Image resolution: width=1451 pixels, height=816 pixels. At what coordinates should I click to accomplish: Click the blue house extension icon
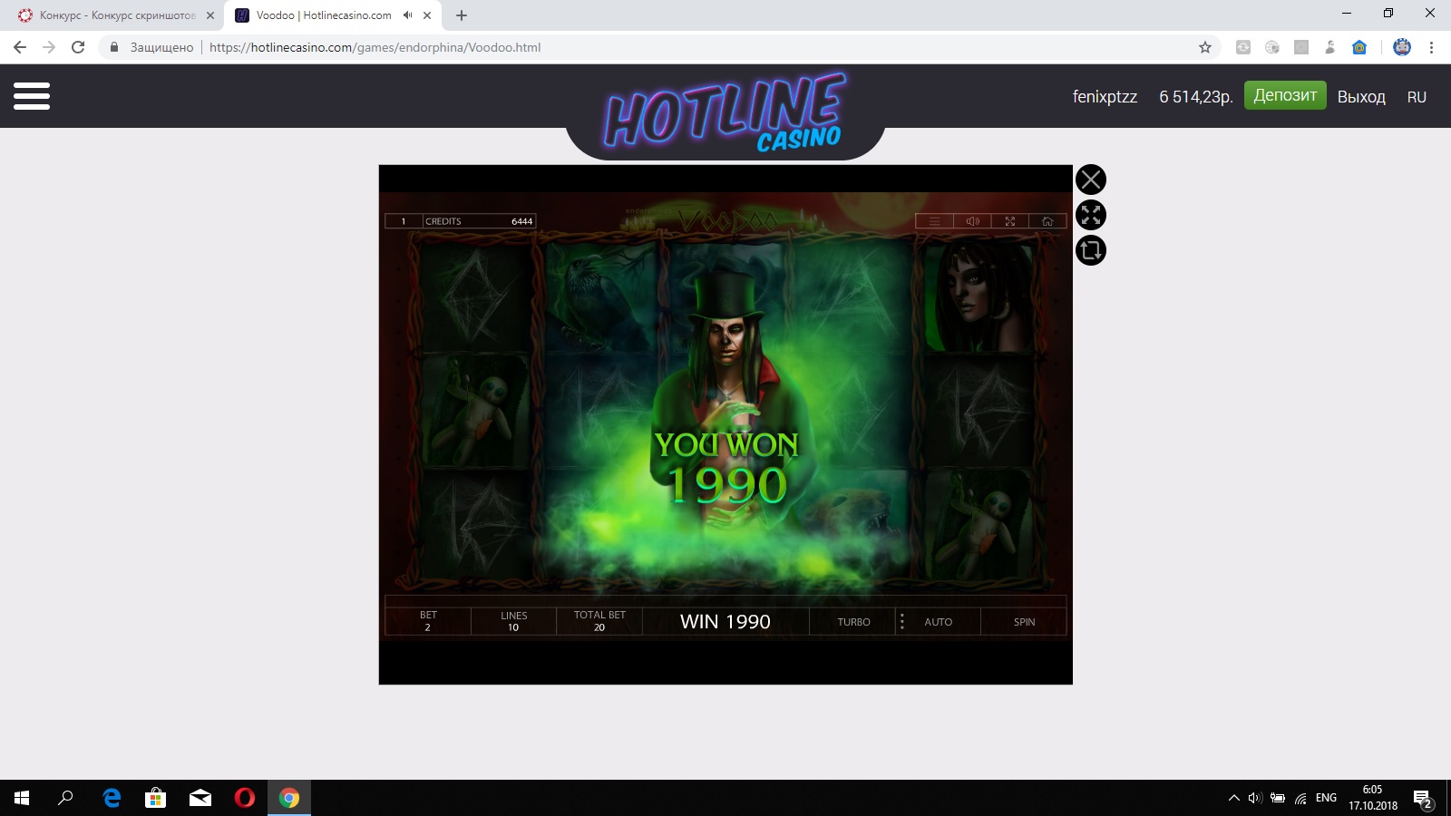(1359, 47)
